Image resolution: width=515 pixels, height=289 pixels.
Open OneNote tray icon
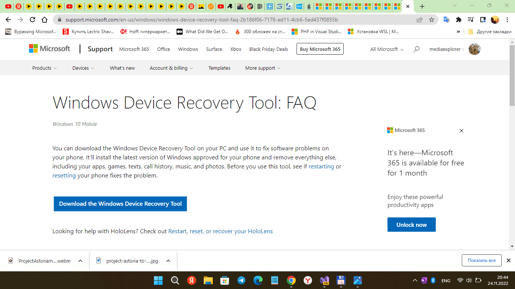coord(424,280)
